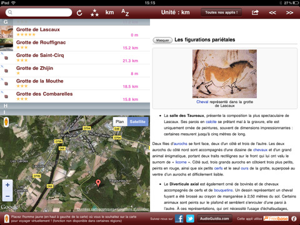The height and width of the screenshot is (225, 300).
Task: Go to next entry with >> arrows
Action: tap(289, 12)
